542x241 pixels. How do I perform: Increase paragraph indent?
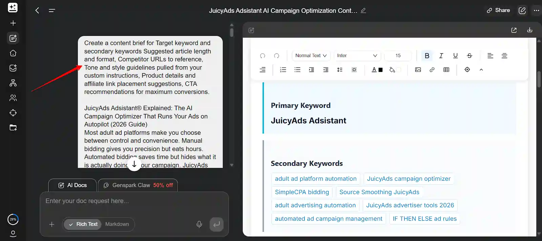(x=311, y=70)
